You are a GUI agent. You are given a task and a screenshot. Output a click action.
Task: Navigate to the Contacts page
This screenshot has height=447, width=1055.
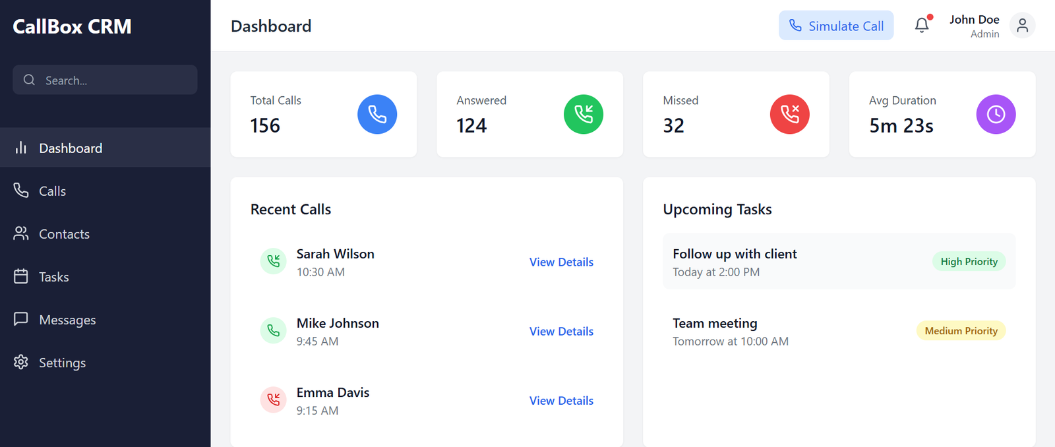pyautogui.click(x=64, y=233)
